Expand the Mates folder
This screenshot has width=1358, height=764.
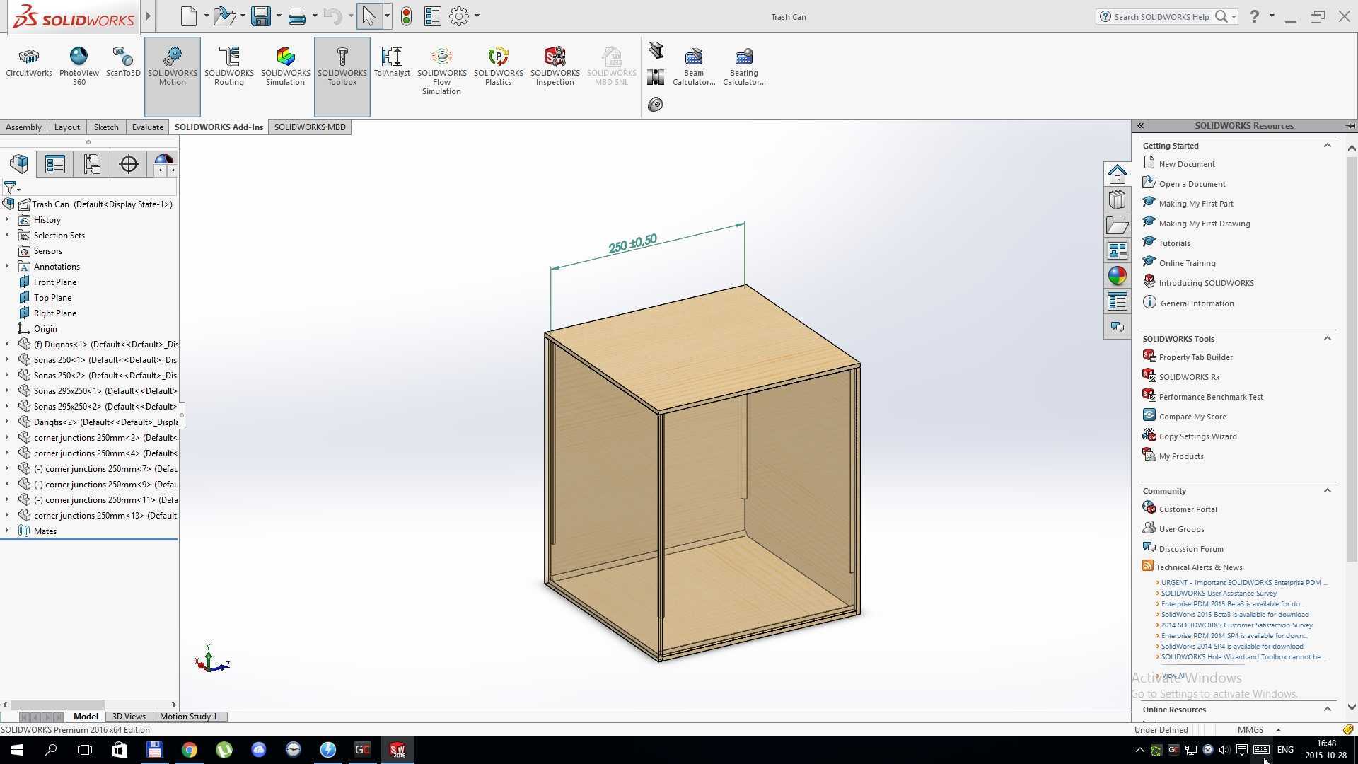point(7,531)
